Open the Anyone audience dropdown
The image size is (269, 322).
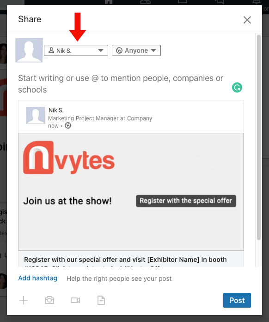tap(136, 50)
